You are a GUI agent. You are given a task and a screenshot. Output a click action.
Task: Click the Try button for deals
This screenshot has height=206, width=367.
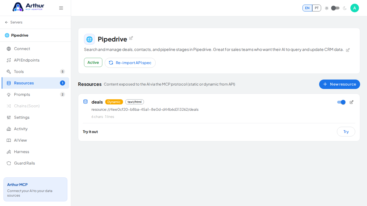tap(346, 132)
